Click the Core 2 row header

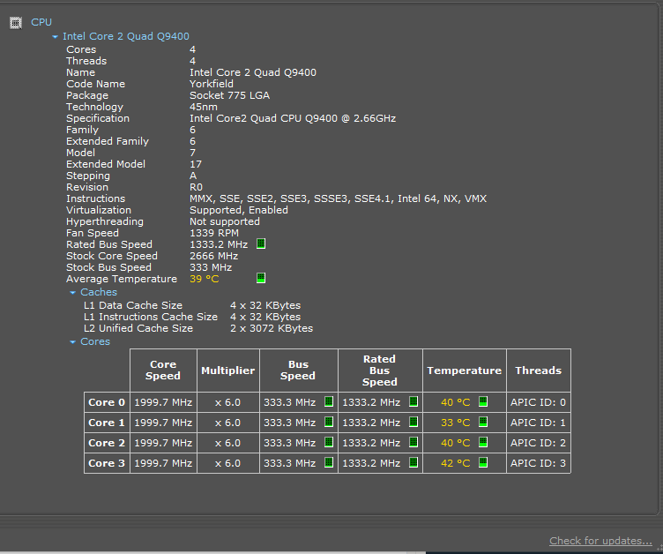[107, 443]
